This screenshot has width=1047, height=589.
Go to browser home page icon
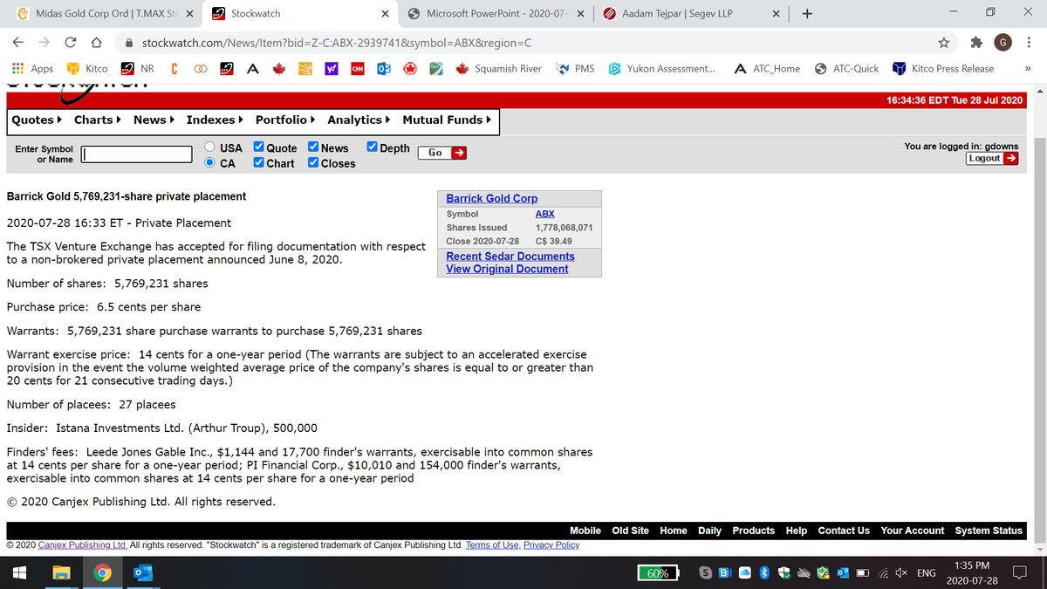pos(99,42)
